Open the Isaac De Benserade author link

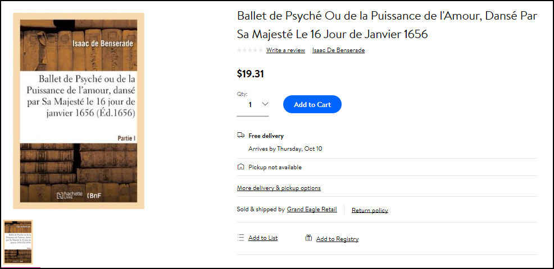[x=338, y=50]
